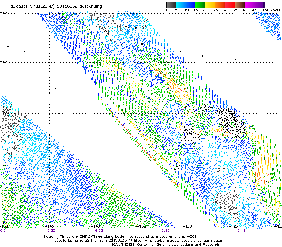Click the orange 25-30 knots legend band
The image size is (282, 247).
coord(220,5)
